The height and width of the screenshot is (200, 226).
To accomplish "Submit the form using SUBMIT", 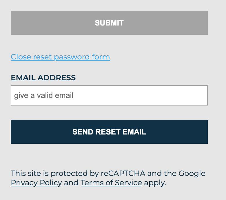I will pyautogui.click(x=109, y=23).
